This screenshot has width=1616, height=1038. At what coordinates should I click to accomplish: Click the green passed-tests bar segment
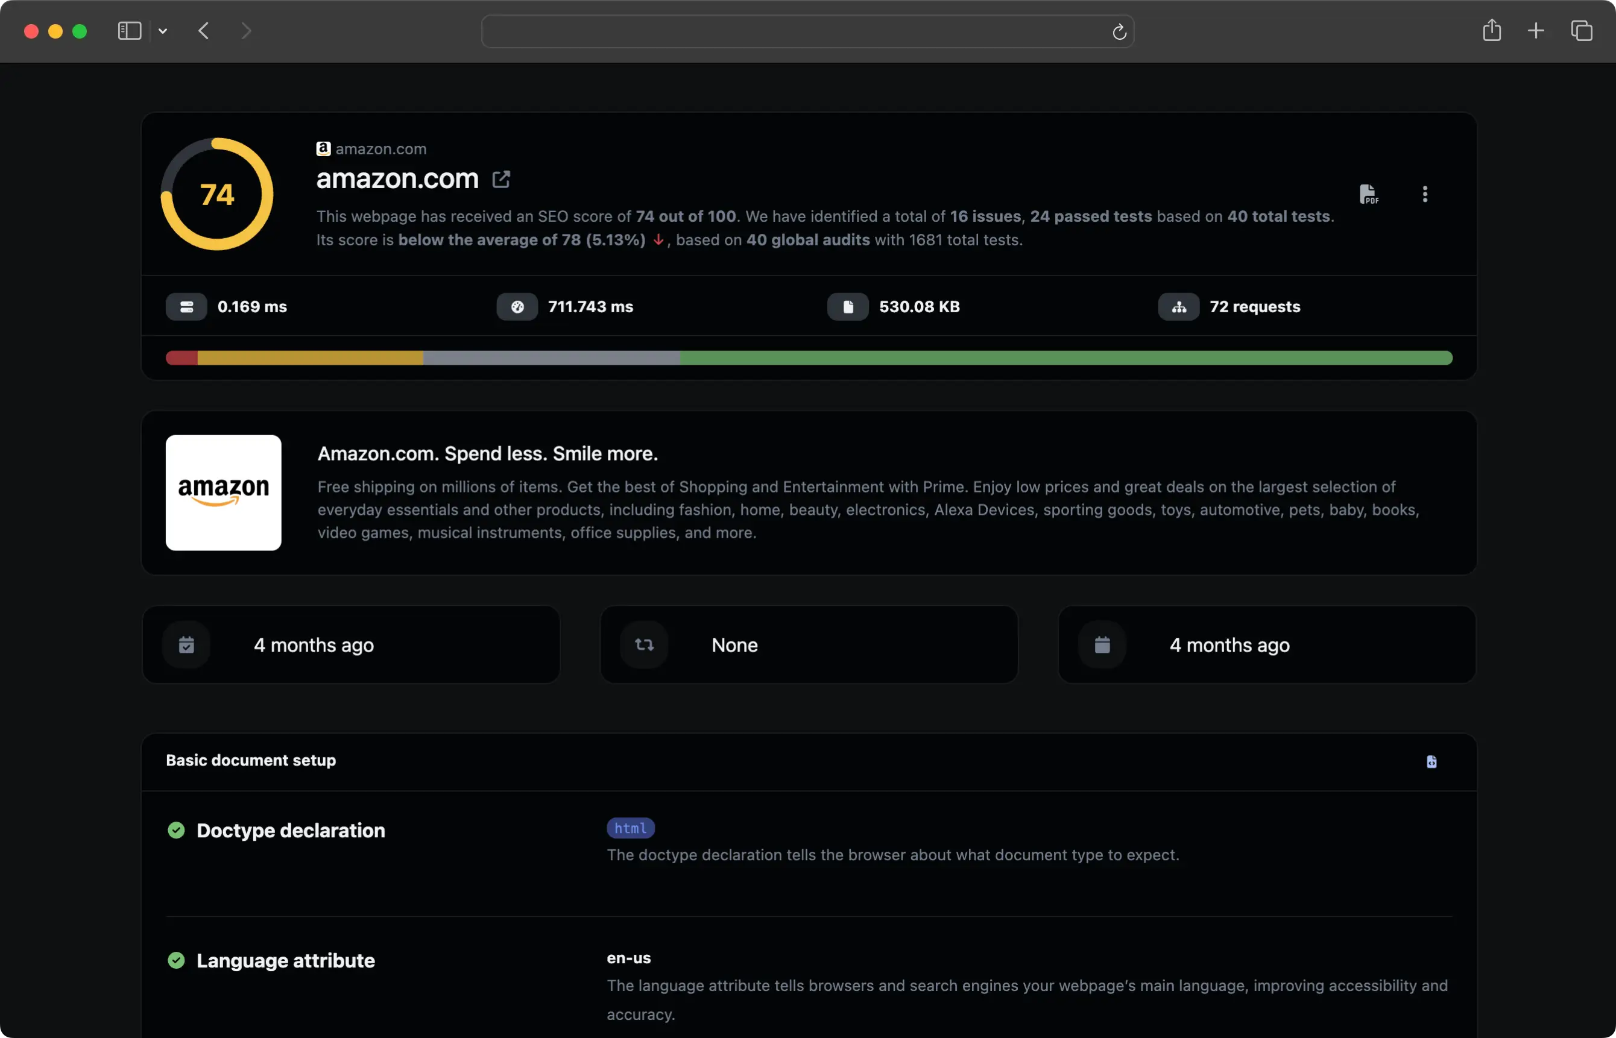pos(1067,358)
